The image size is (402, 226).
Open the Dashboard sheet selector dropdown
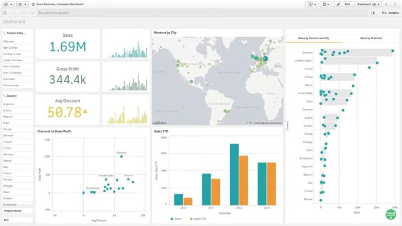coord(368,4)
